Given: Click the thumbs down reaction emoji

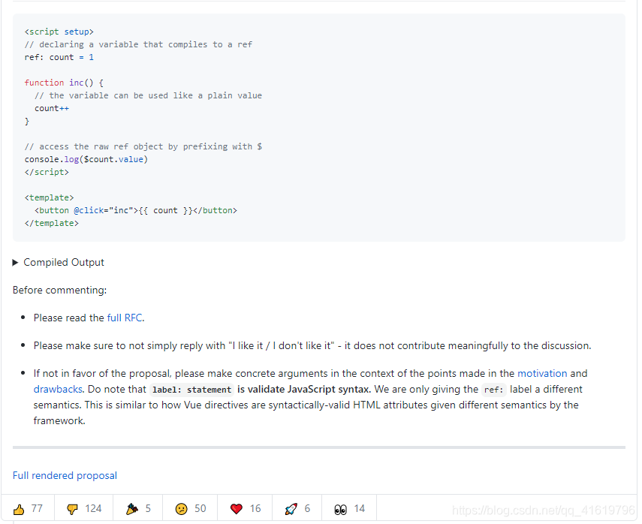Looking at the screenshot, I should [72, 509].
